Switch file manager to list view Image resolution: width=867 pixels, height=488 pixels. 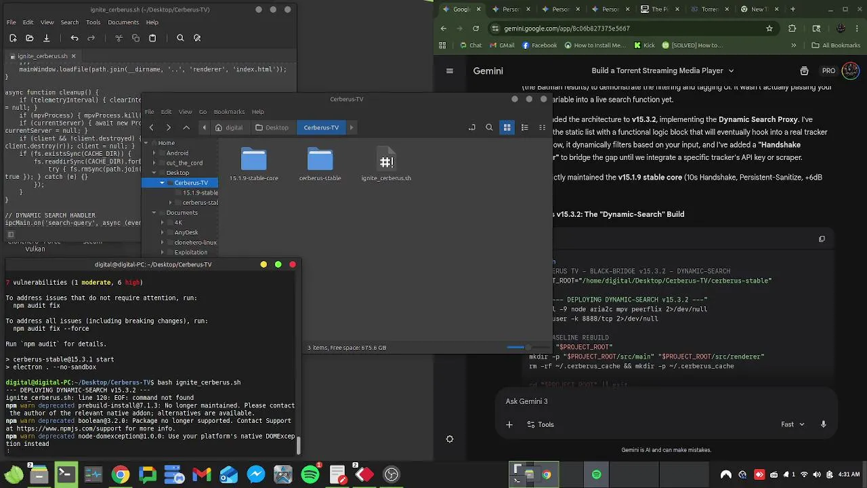pos(524,127)
